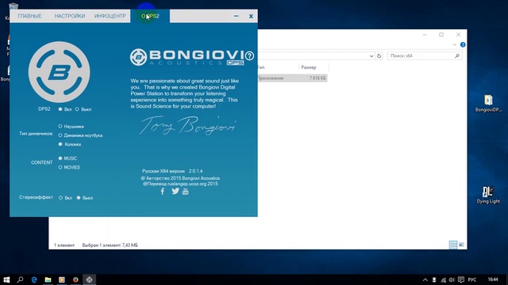Click the ruslangxp.ucoz.org translation credit
Screen dimensions: 508x285
[x=180, y=184]
